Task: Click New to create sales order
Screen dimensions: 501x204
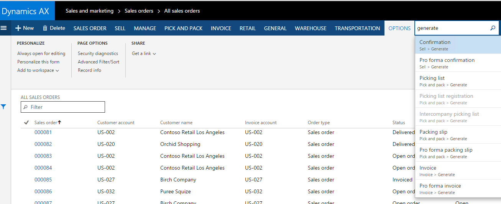Action: [25, 28]
